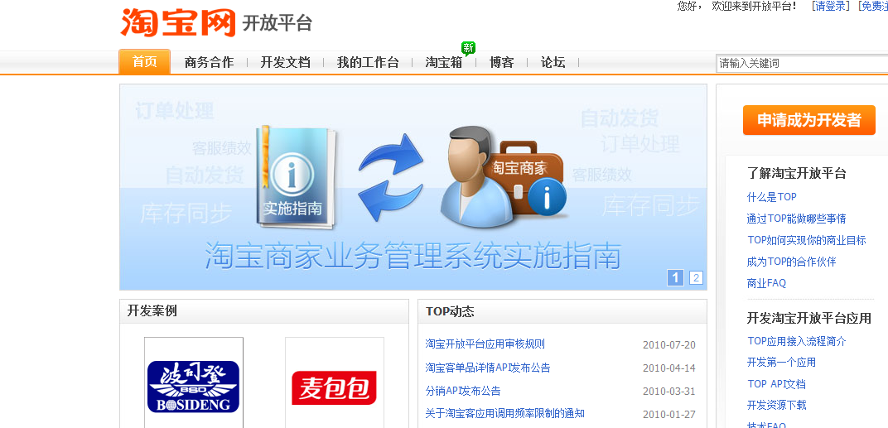Screen dimensions: 888x428
Task: Click the green 新 badge above 淘宝箱
Action: tap(468, 48)
